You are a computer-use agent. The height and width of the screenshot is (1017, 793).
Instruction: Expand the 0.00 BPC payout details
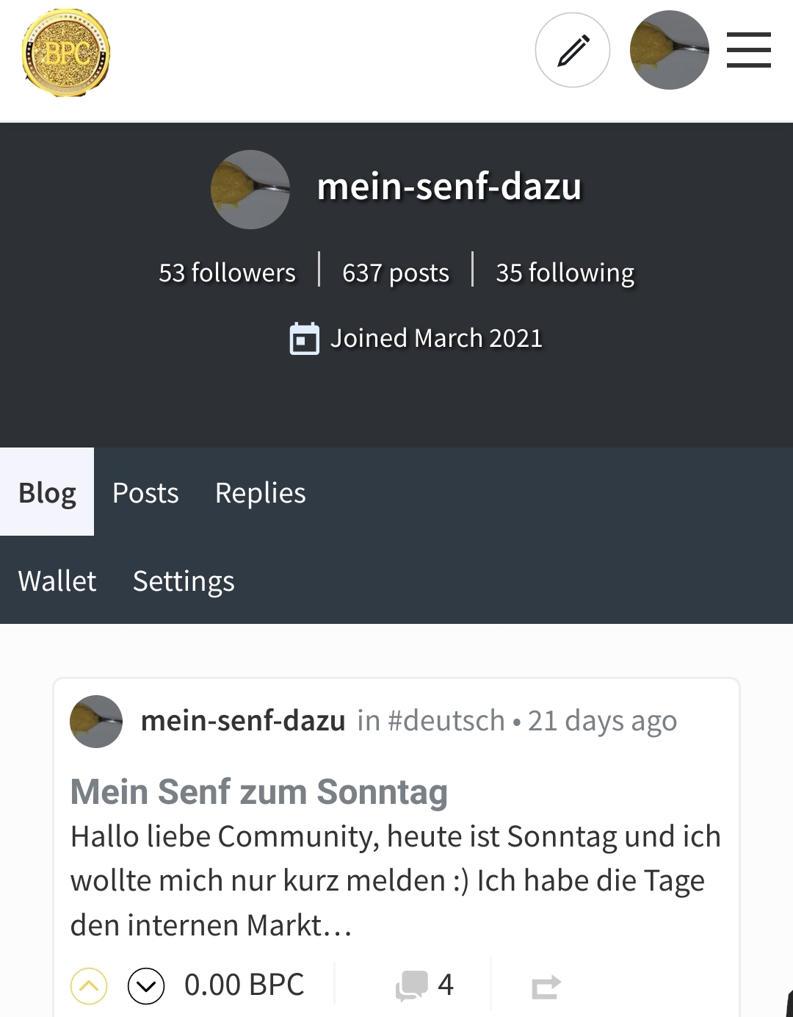pos(244,985)
